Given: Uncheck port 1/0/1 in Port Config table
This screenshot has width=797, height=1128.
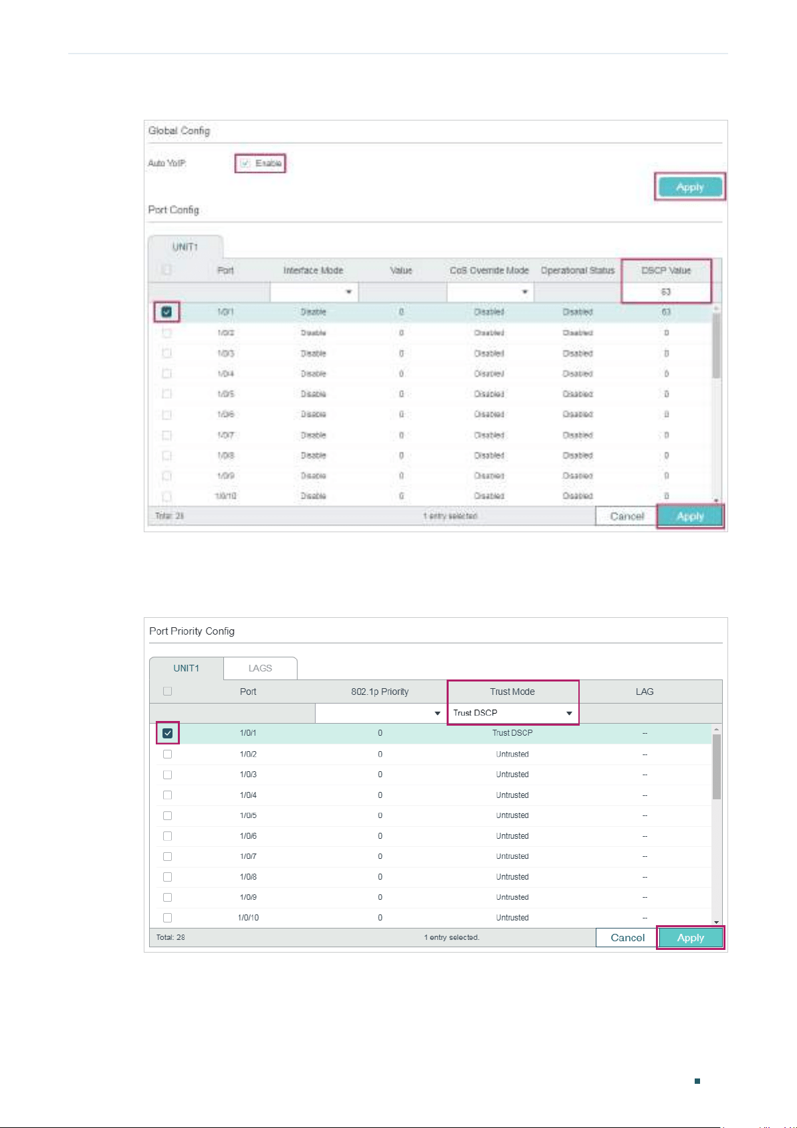Looking at the screenshot, I should [166, 312].
